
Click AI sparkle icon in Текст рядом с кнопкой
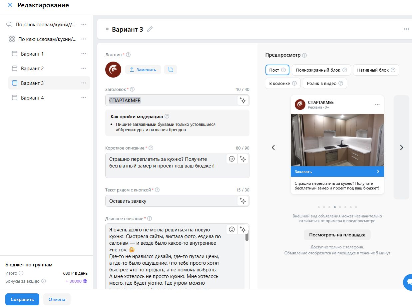(243, 201)
